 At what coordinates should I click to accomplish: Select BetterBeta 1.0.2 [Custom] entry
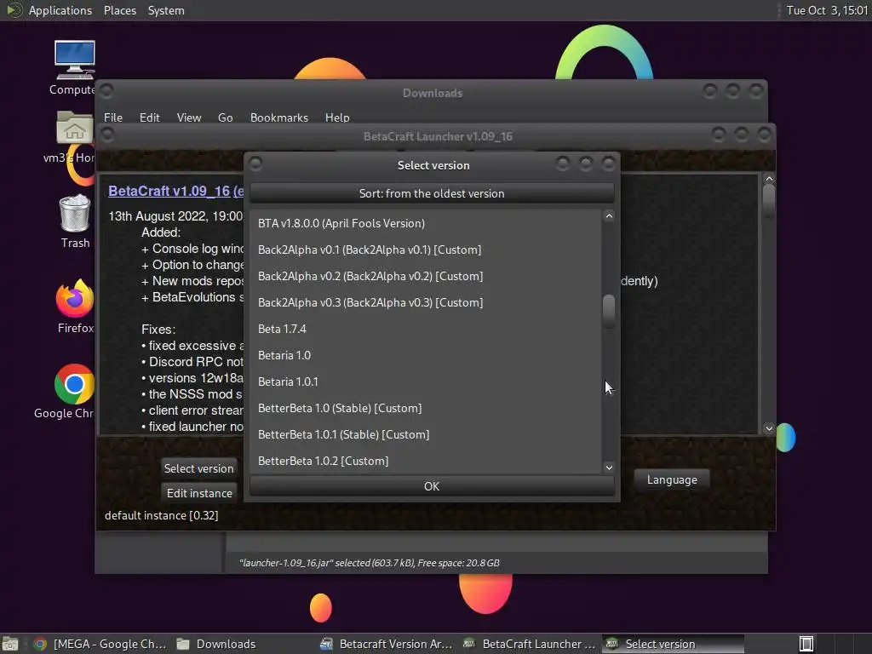pyautogui.click(x=426, y=461)
